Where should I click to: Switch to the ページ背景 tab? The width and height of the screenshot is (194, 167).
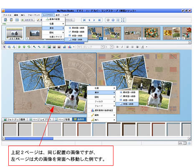(63, 119)
